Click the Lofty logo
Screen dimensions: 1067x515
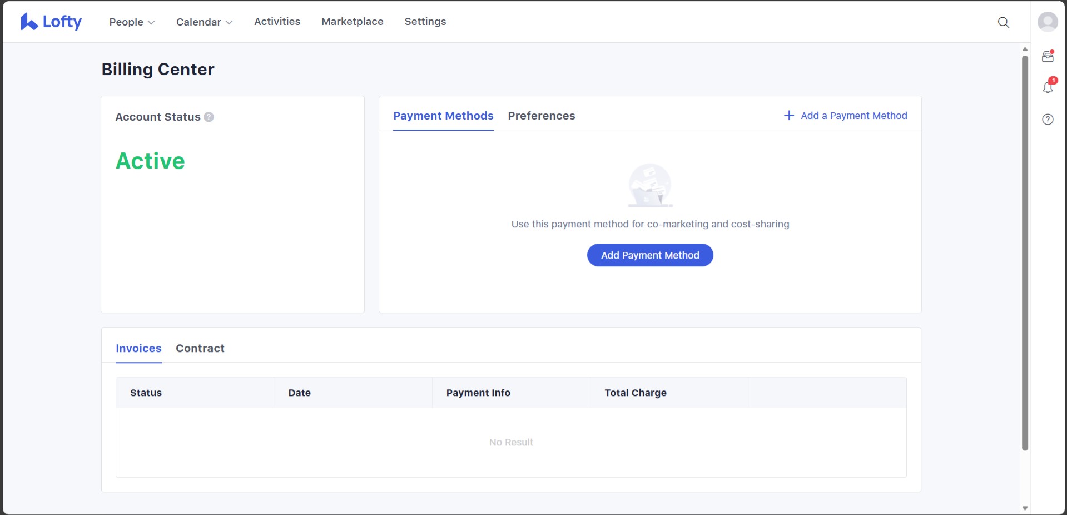tap(51, 22)
